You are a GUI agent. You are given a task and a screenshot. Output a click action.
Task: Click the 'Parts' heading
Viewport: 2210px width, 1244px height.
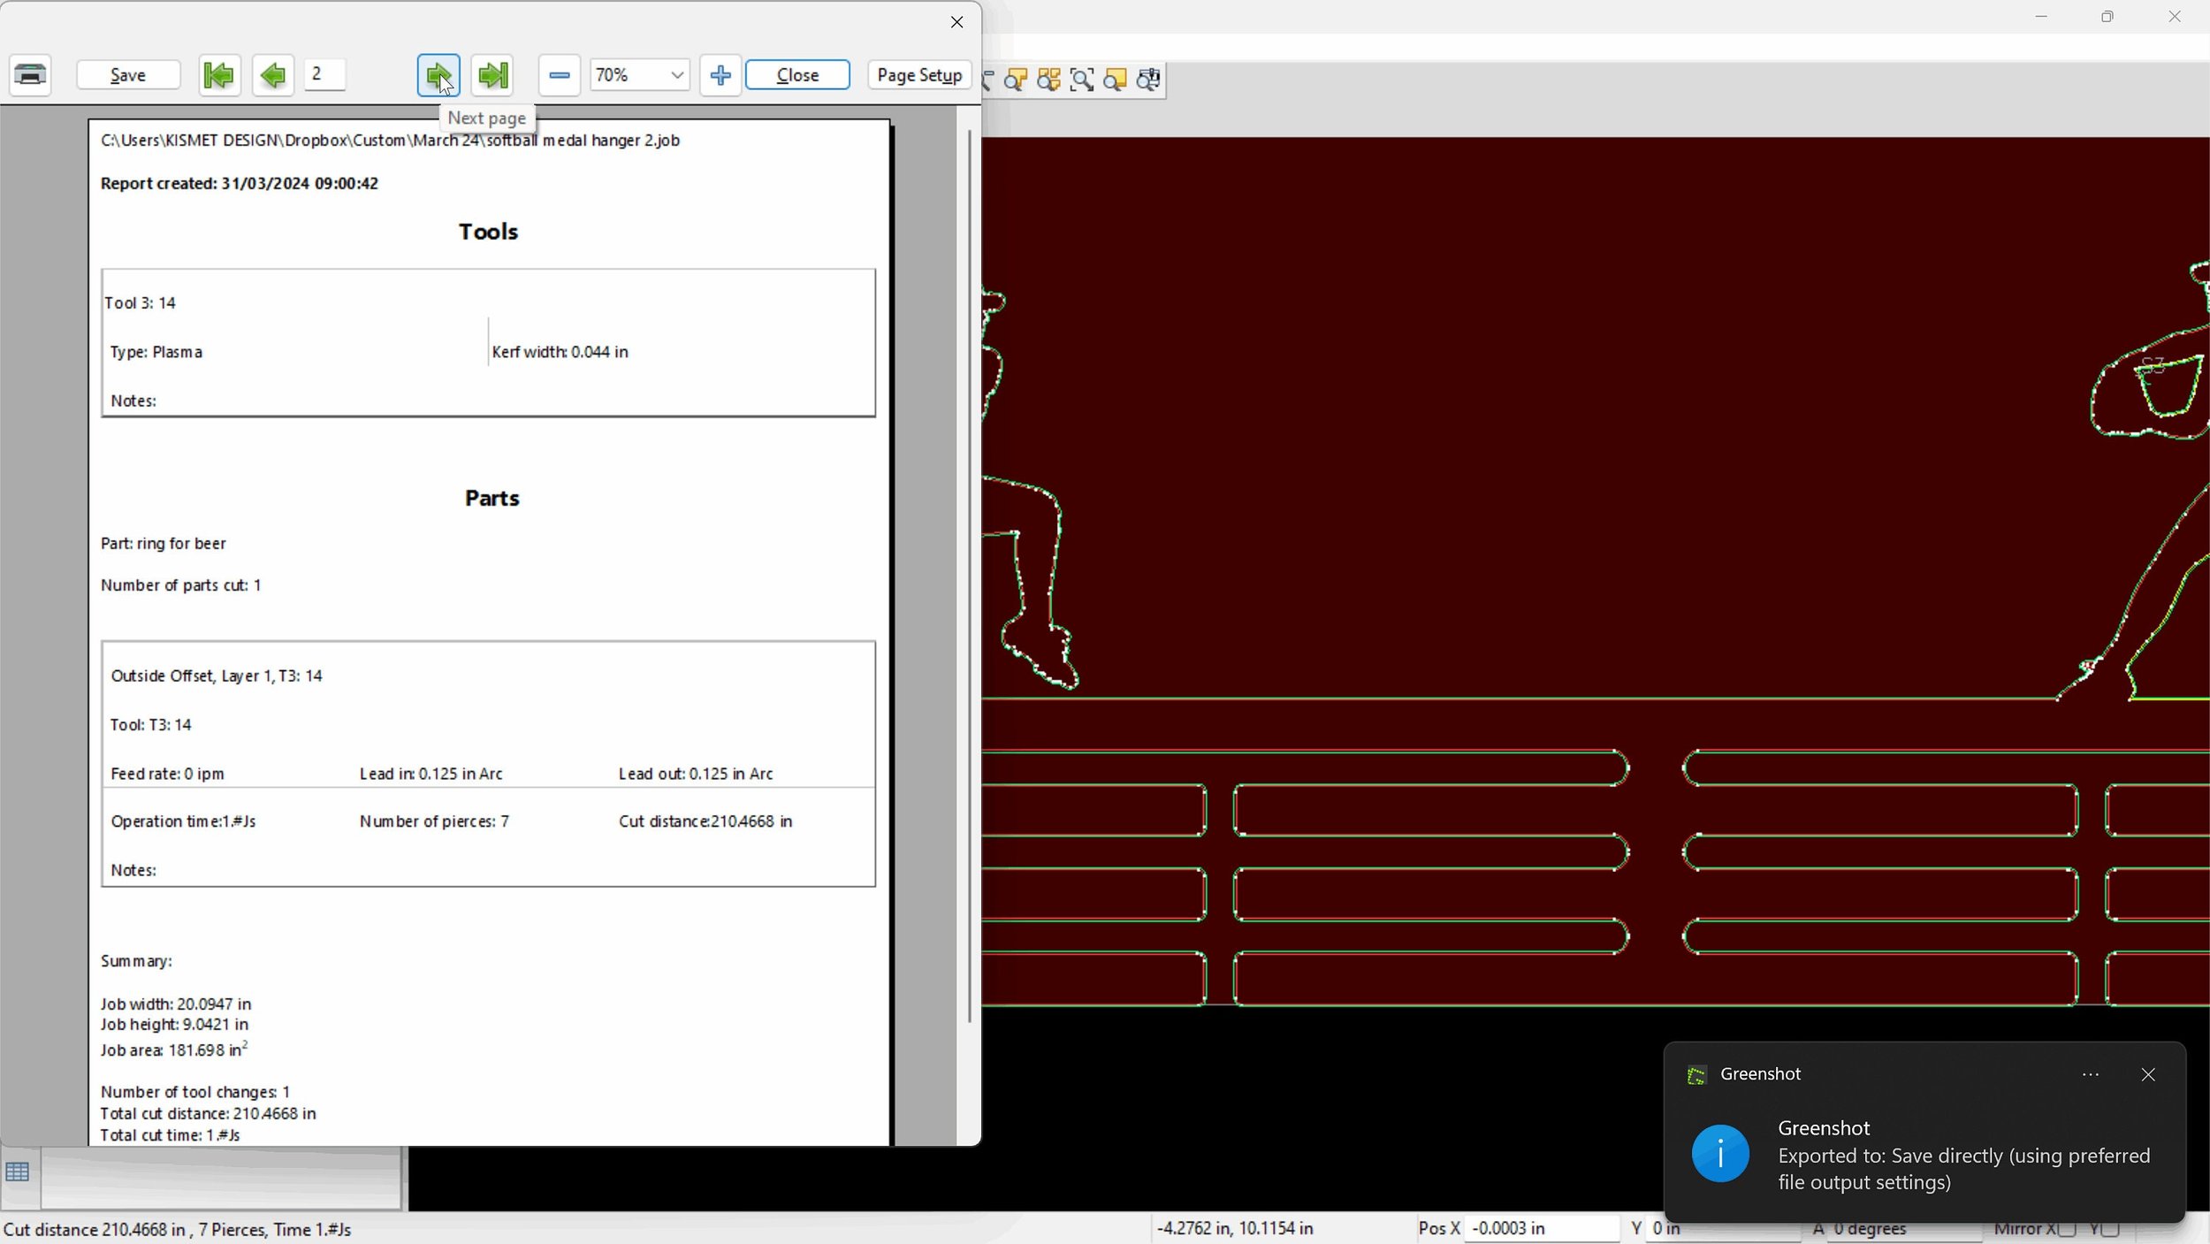(x=492, y=498)
